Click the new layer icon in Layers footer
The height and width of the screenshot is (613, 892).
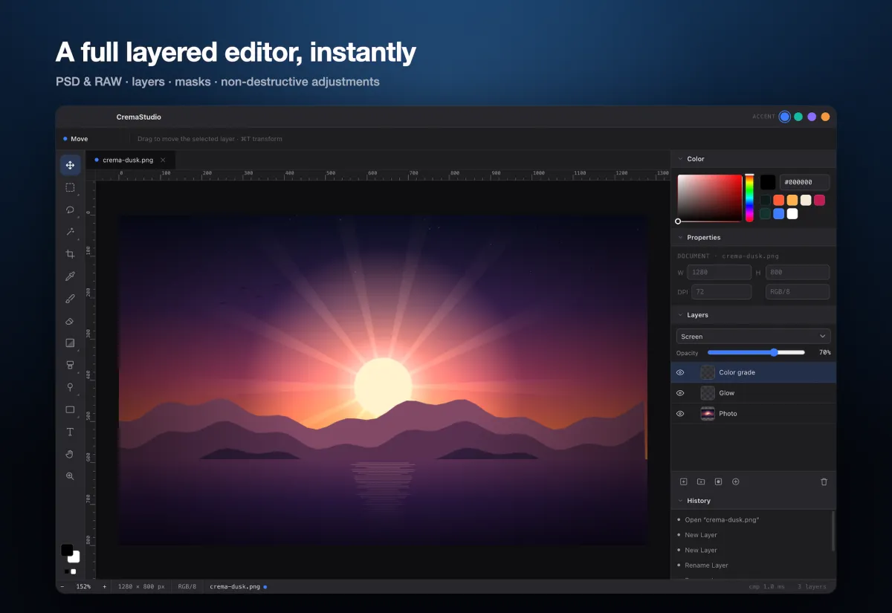(x=684, y=481)
